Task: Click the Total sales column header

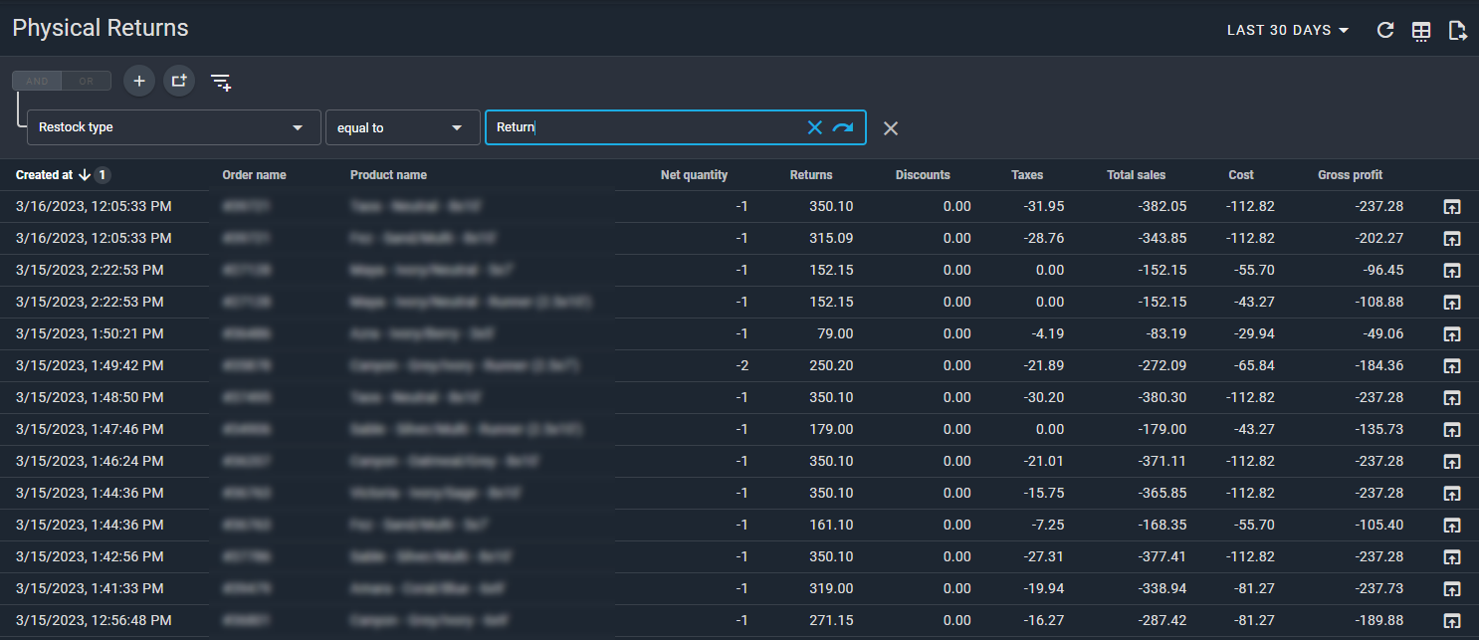Action: pos(1136,175)
